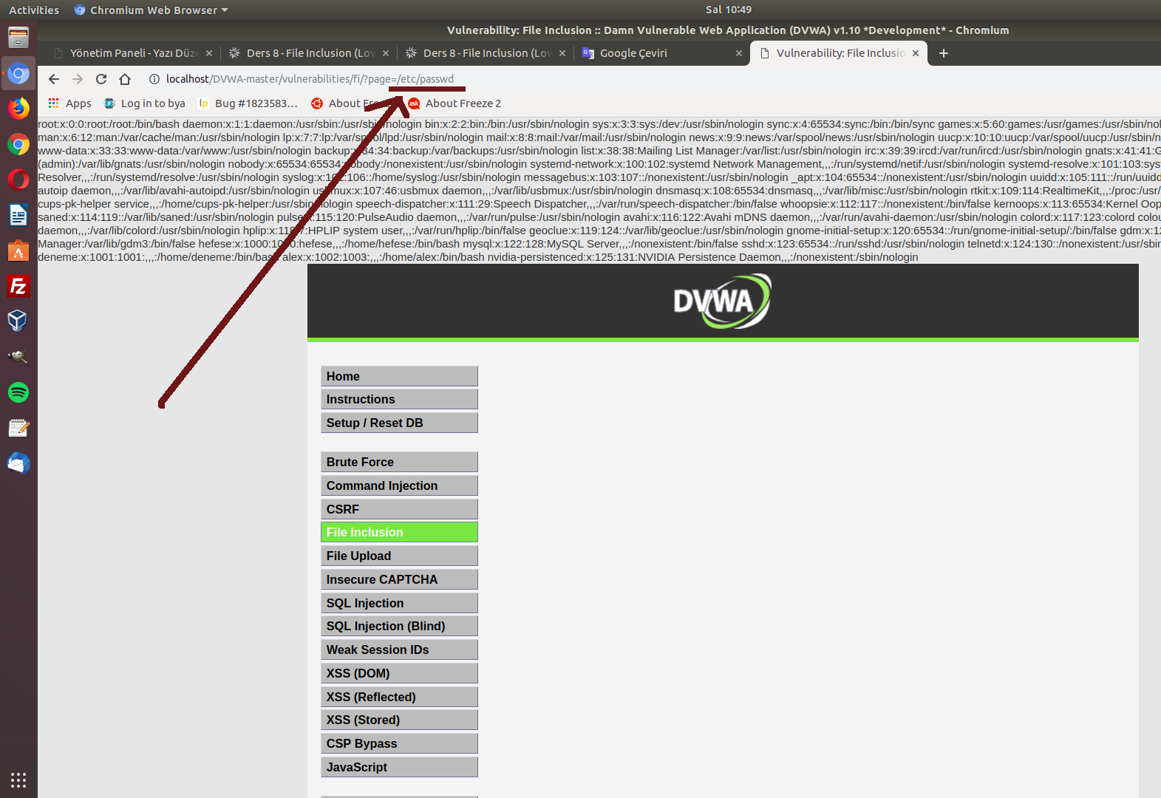Open the XSS (Stored) page
The height and width of the screenshot is (798, 1161).
399,720
